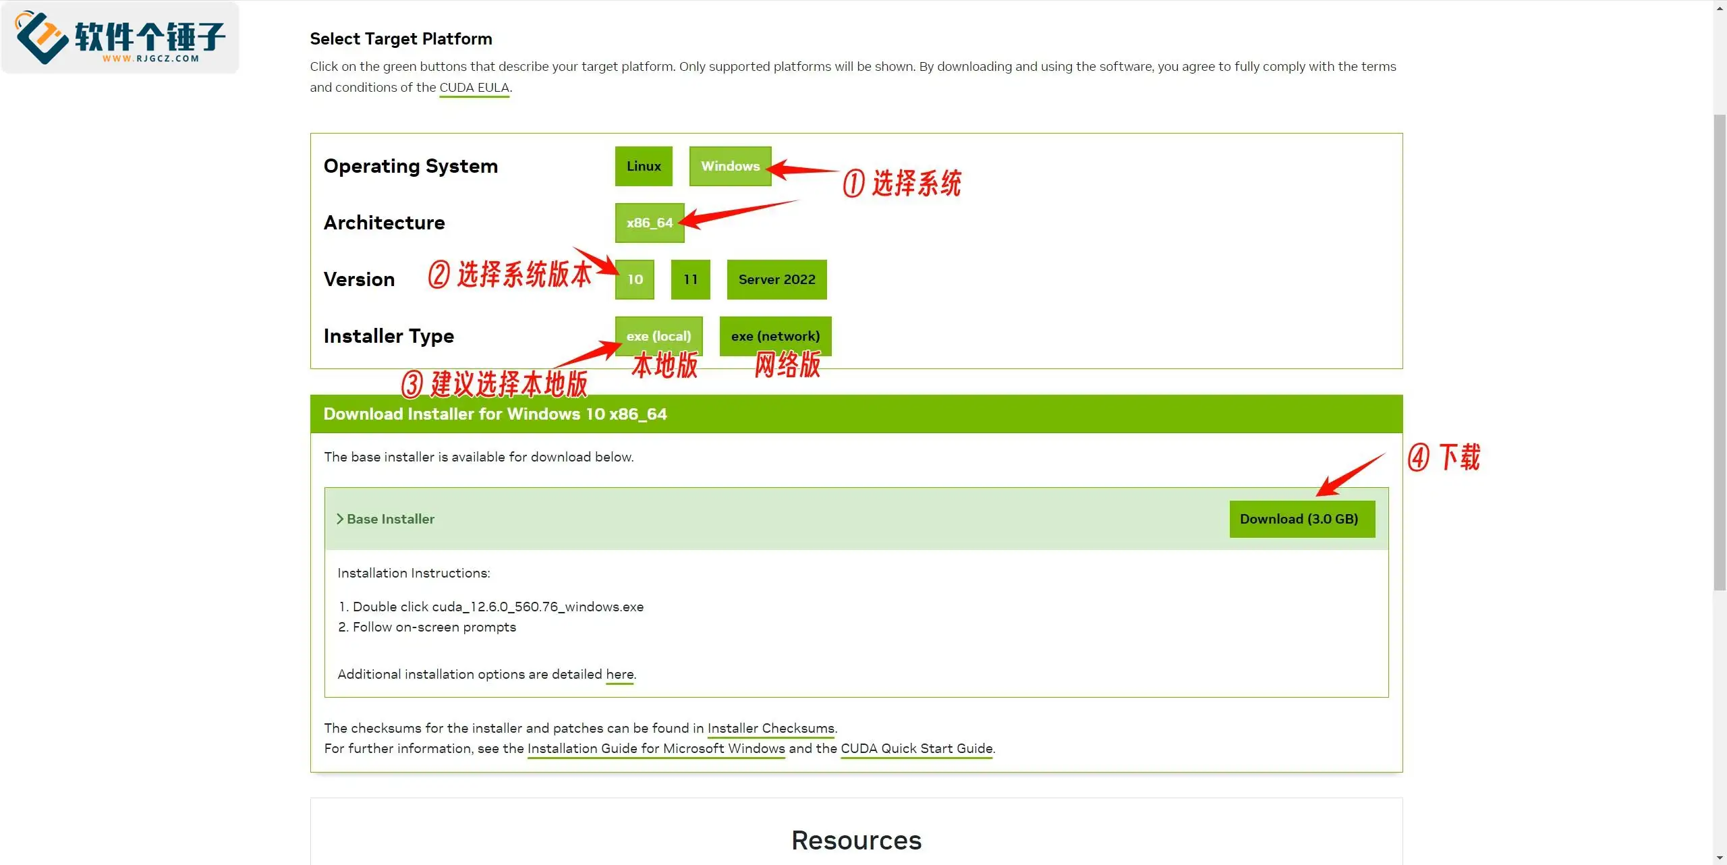This screenshot has height=865, width=1727.
Task: Expand the Base Installer chevron
Action: [x=340, y=519]
